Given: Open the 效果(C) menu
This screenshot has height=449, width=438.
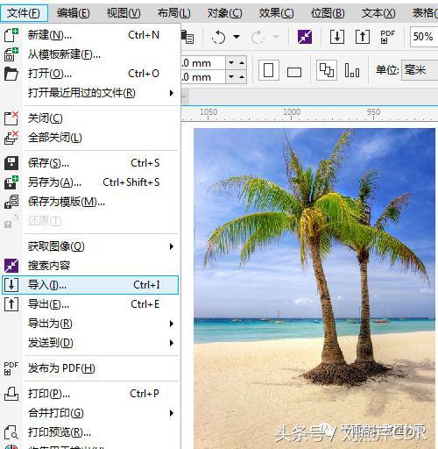Looking at the screenshot, I should (276, 13).
